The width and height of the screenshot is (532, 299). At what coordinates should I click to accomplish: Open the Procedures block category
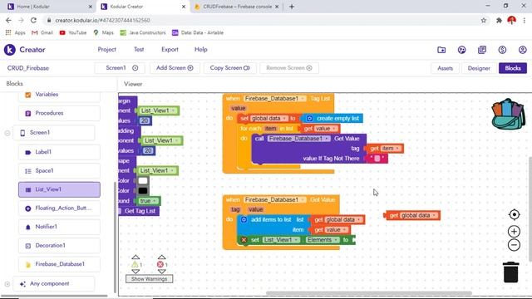click(x=59, y=113)
